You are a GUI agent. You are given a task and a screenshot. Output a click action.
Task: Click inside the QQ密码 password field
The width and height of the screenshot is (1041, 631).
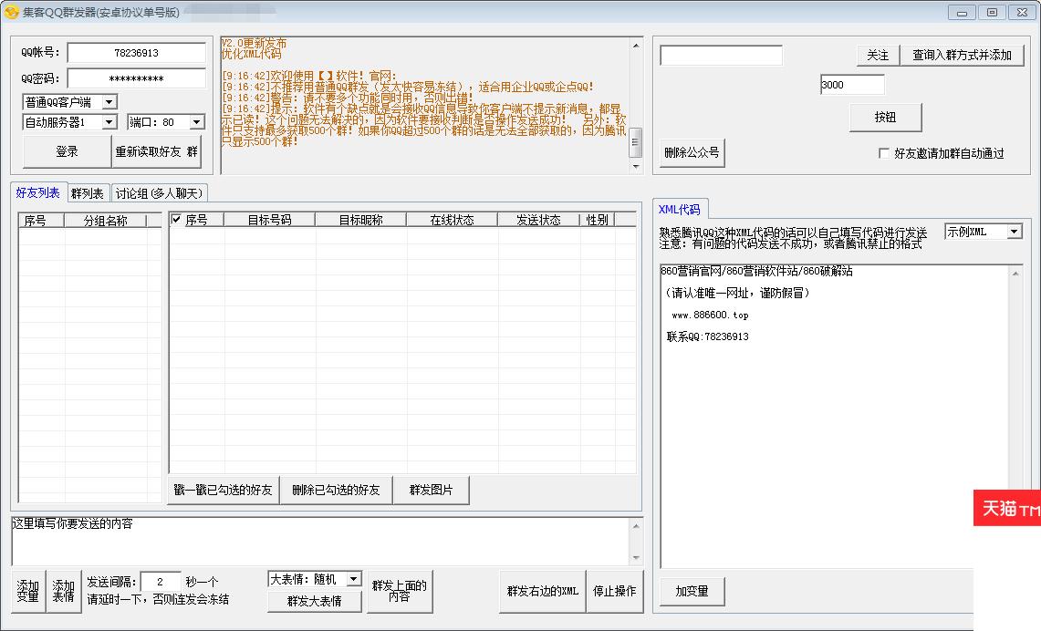[136, 78]
